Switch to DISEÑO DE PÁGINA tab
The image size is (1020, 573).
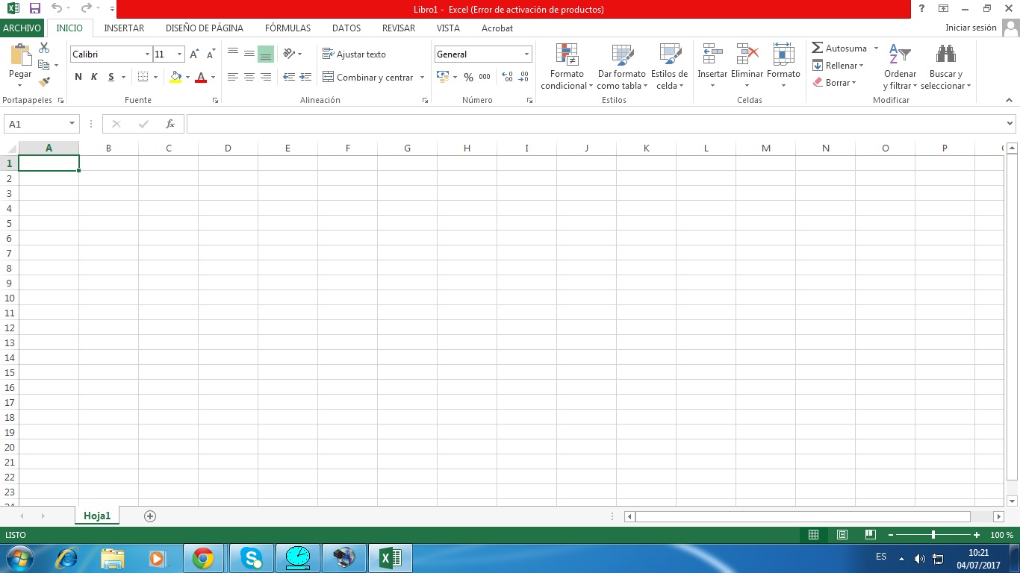[x=205, y=28]
